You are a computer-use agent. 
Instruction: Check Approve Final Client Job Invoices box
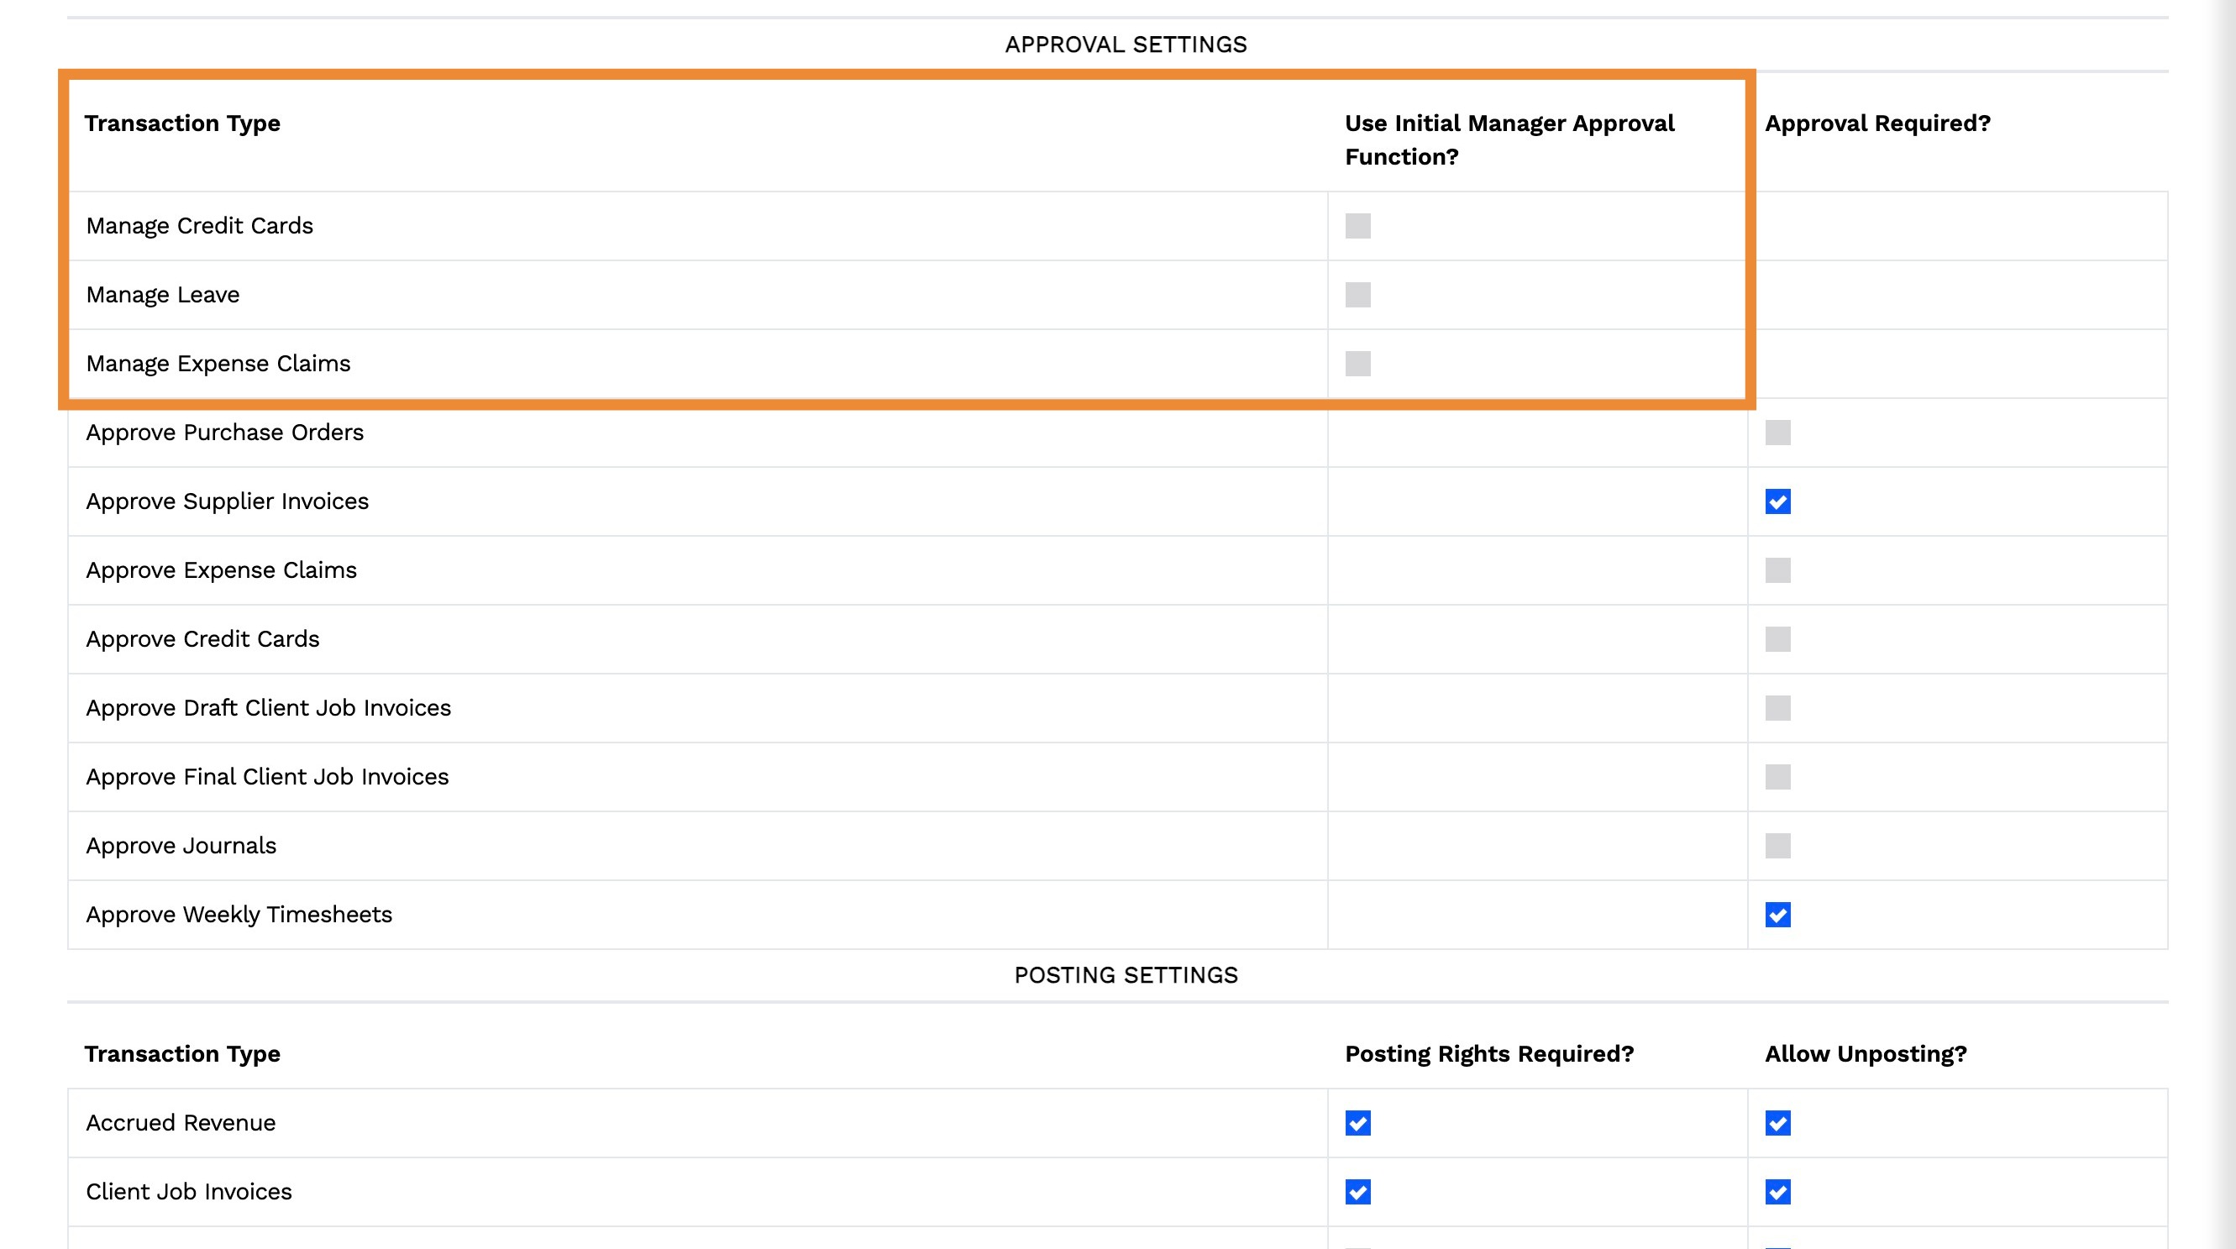(1777, 777)
